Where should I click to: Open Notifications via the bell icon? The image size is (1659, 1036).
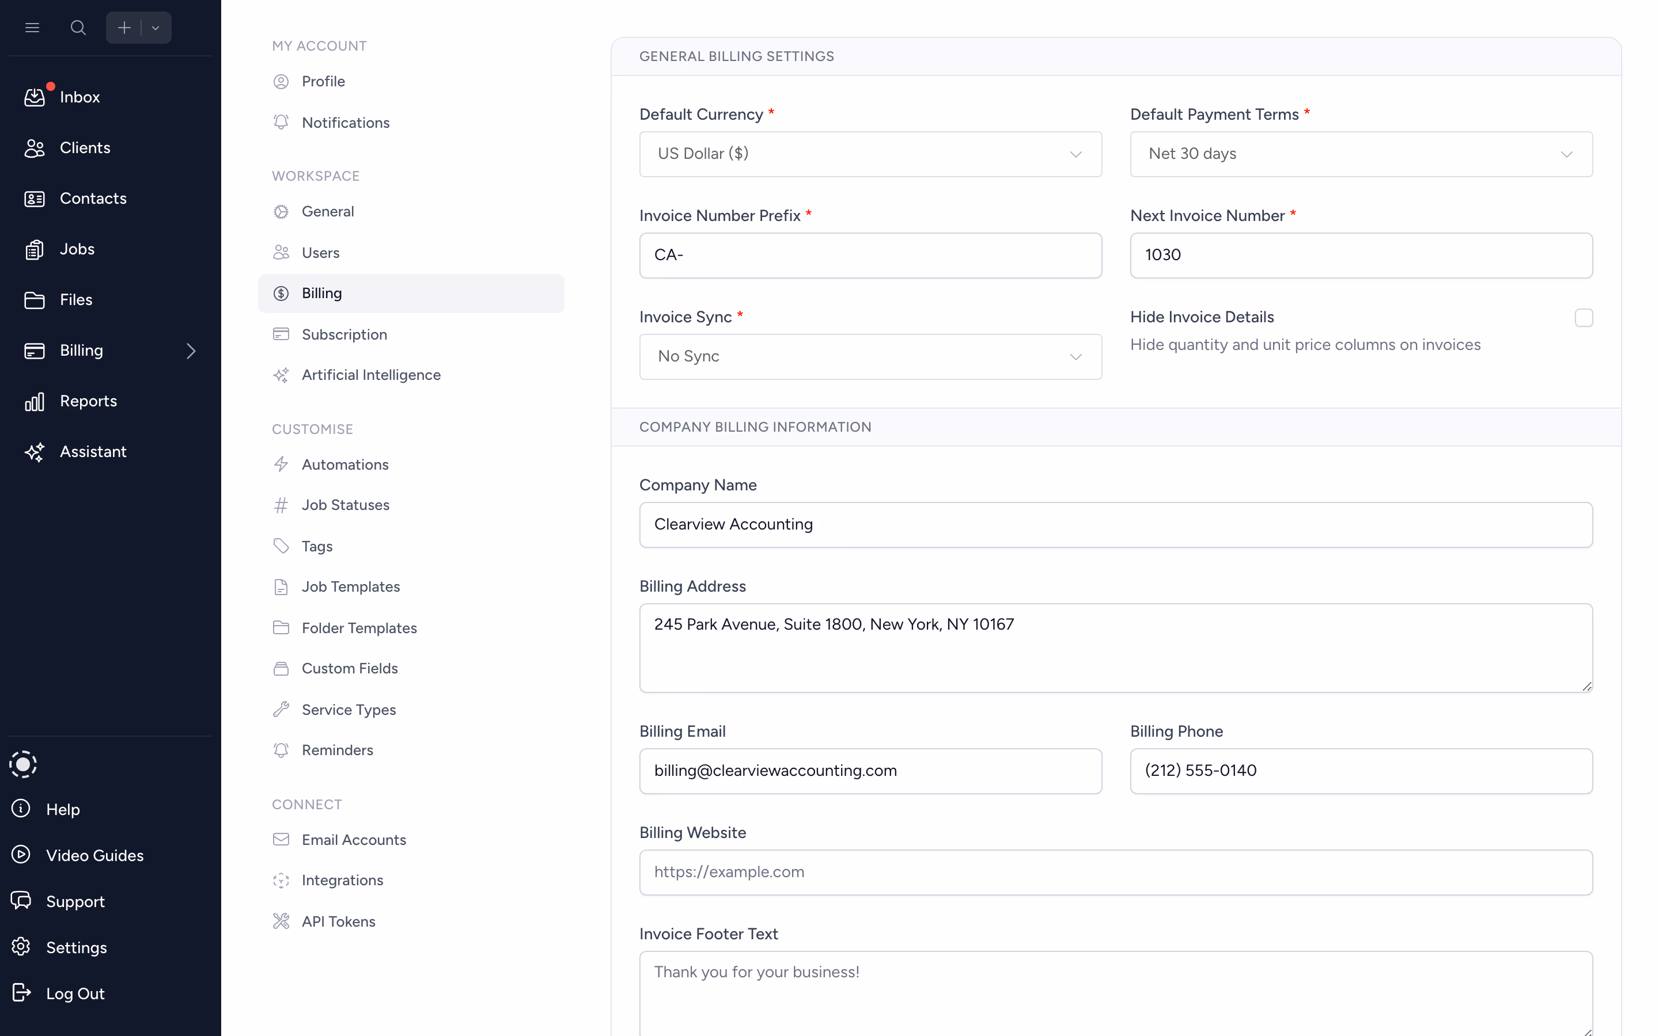pos(281,122)
